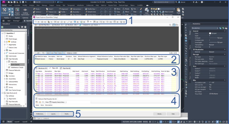
Task: Click the search magnifier in Project Explorer
Action: 170,25
